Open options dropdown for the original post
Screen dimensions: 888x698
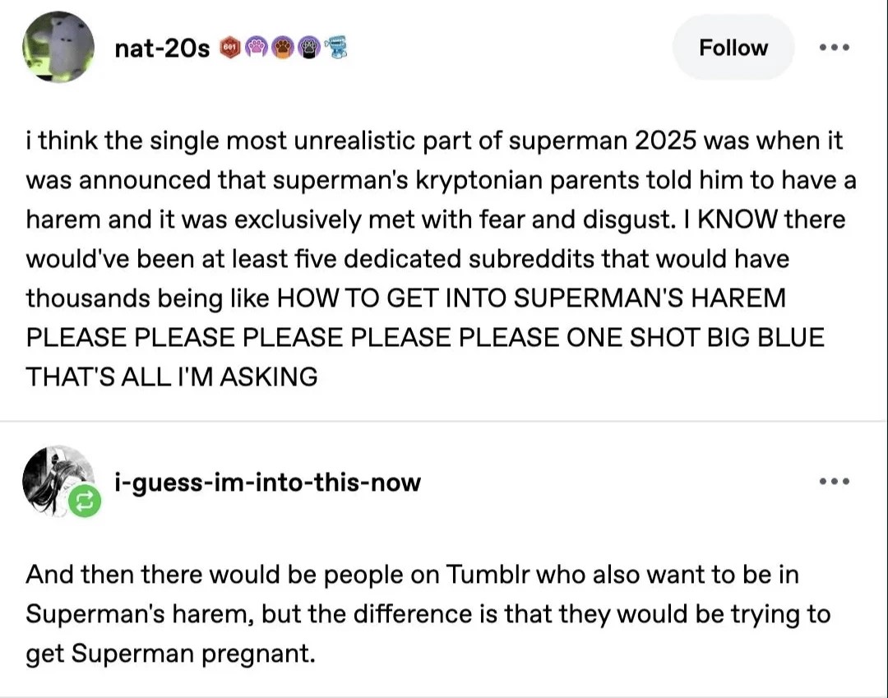[834, 47]
